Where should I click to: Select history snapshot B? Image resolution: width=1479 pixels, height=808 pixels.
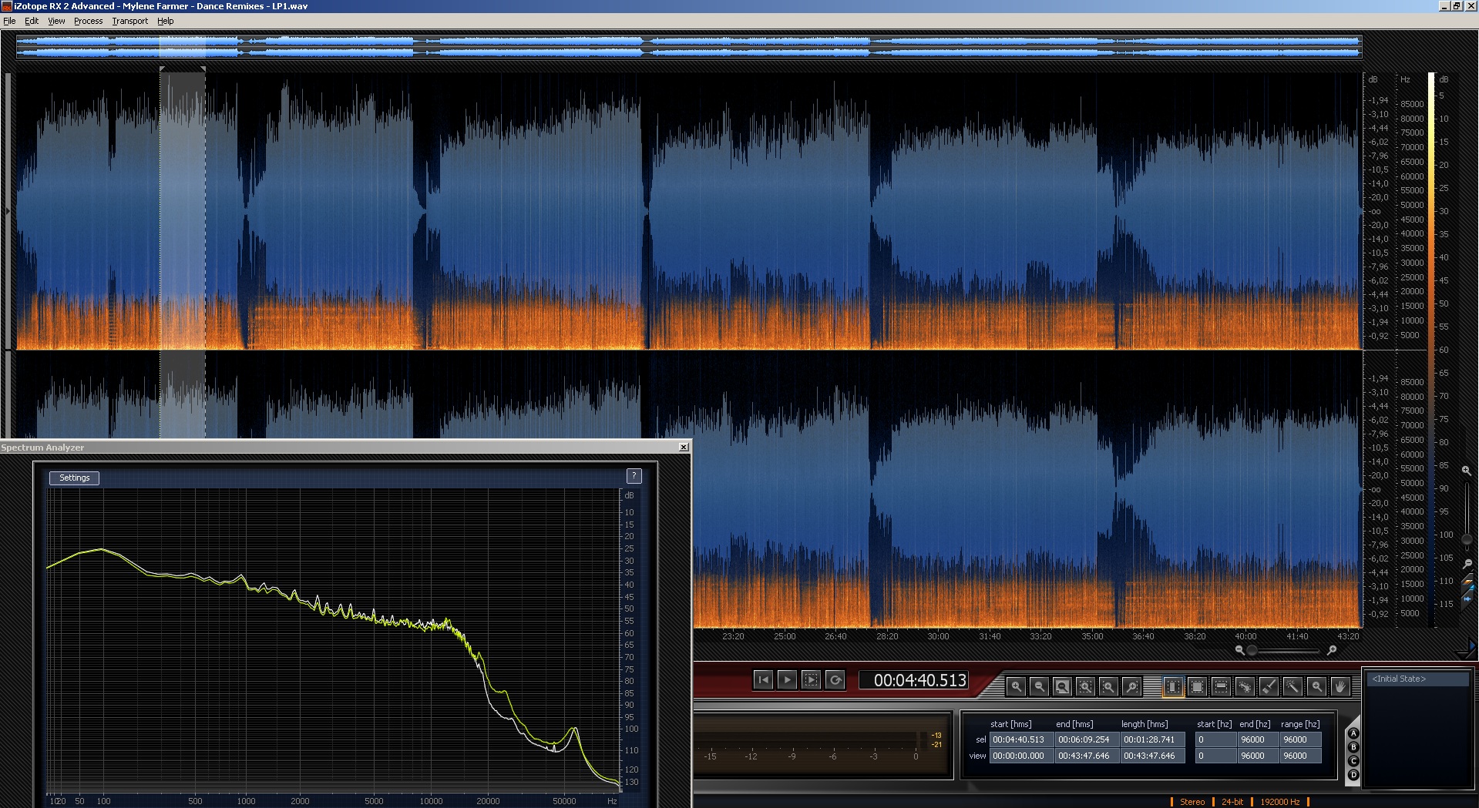tap(1353, 747)
